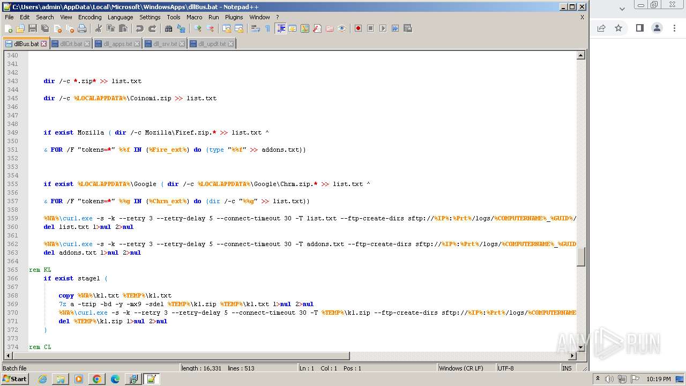Screen dimensions: 686x386
Task: Play back the recorded macro
Action: click(x=383, y=28)
